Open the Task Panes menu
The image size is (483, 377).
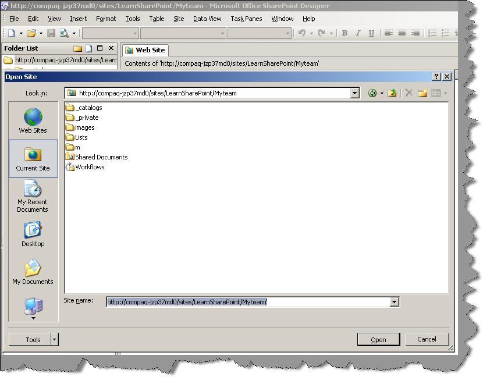pyautogui.click(x=246, y=19)
